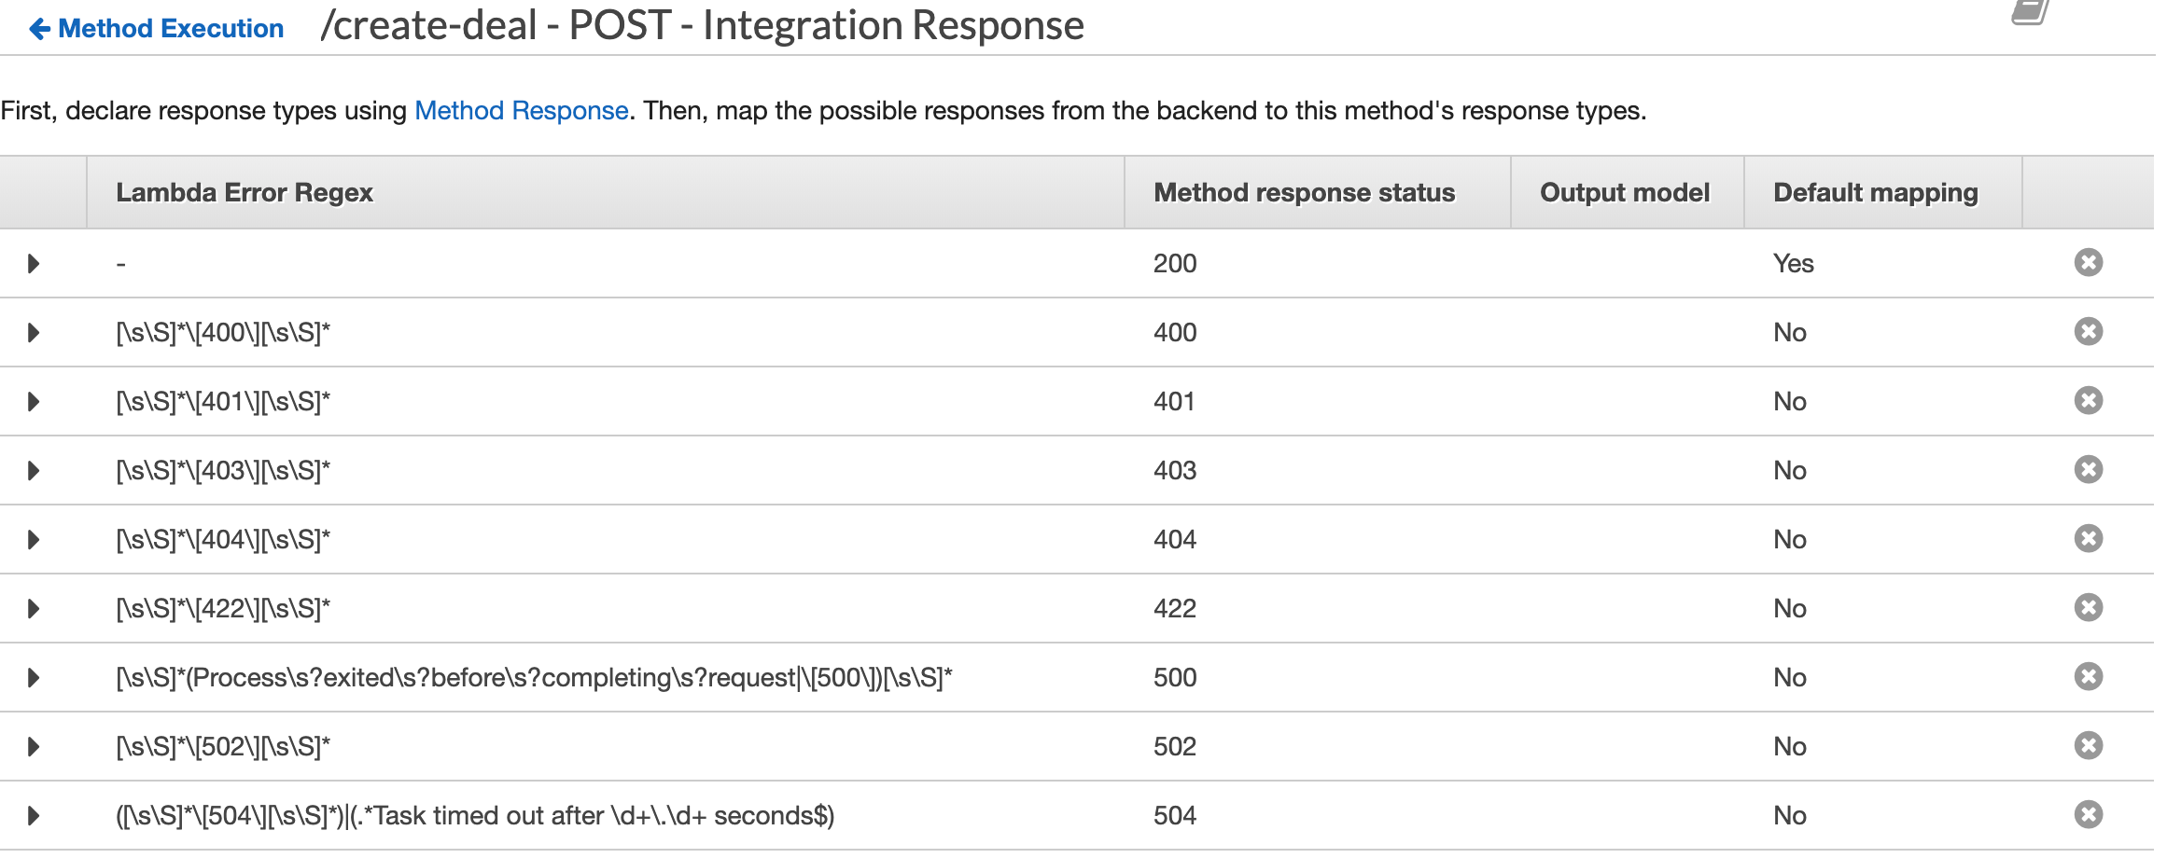This screenshot has width=2167, height=858.
Task: Open the documentation book icon
Action: [2031, 11]
